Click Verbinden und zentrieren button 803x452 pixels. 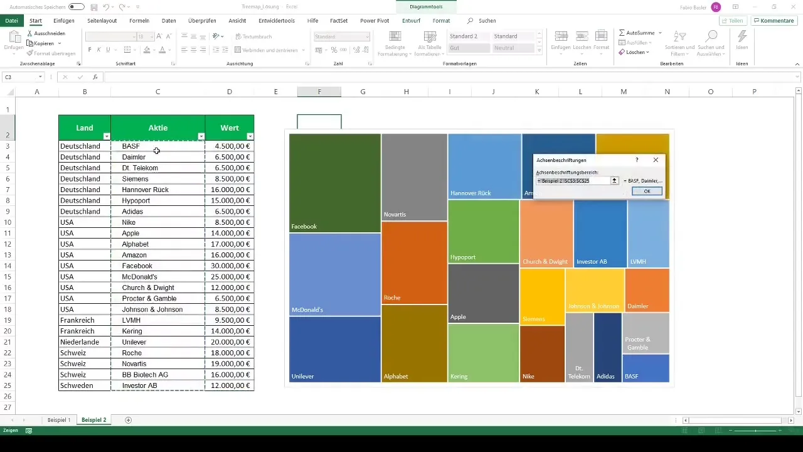click(266, 50)
